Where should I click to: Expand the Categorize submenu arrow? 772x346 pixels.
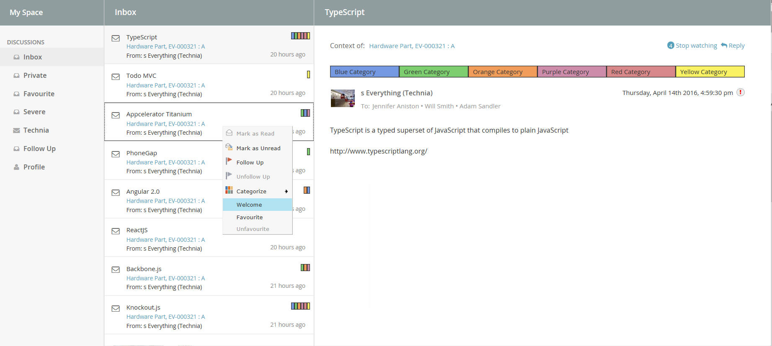[286, 191]
